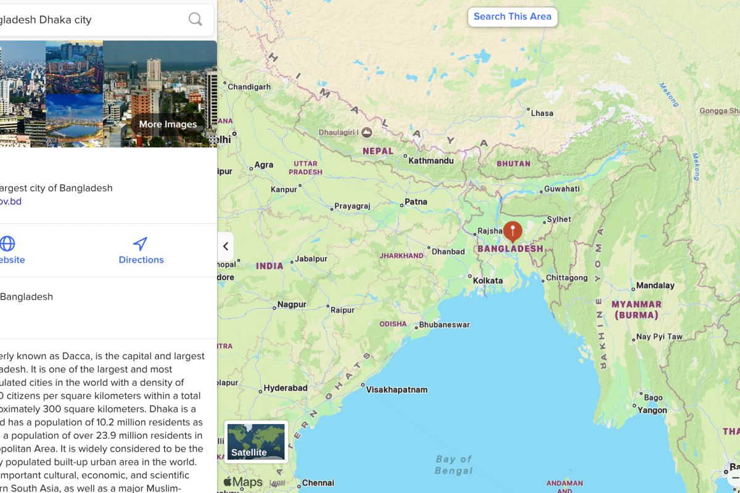
Task: Click the Apple Maps logo
Action: point(243,482)
